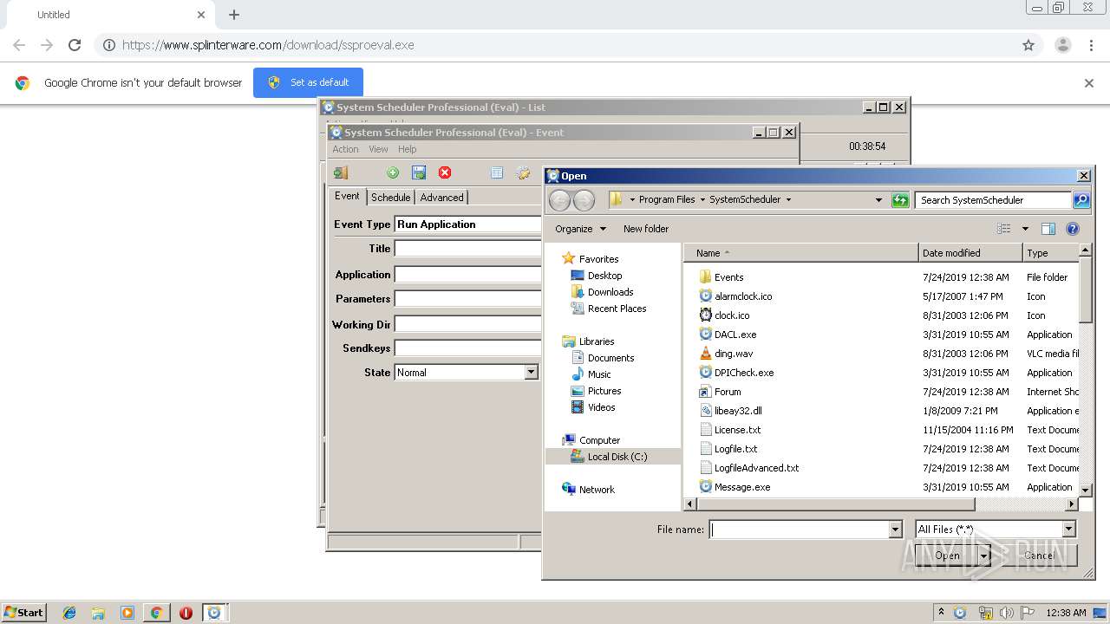Switch to the Advanced tab
Screen dimensions: 1110x624
point(441,198)
